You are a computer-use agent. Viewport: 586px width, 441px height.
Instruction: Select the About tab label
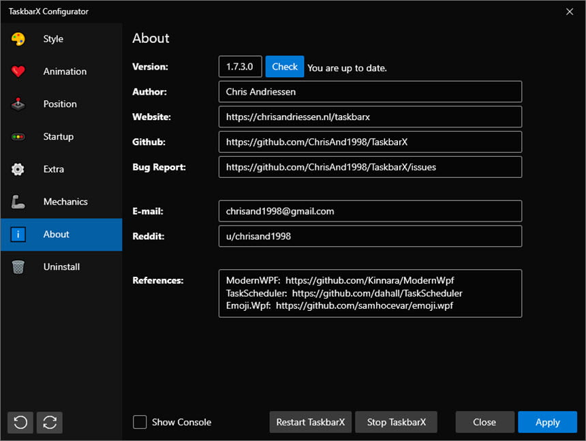(56, 234)
